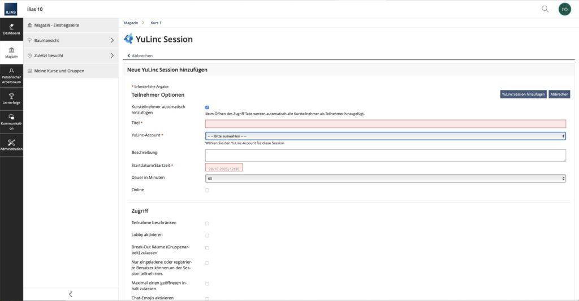The height and width of the screenshot is (301, 579).
Task: Open the Lernerfolge trophy icon
Action: tap(11, 99)
